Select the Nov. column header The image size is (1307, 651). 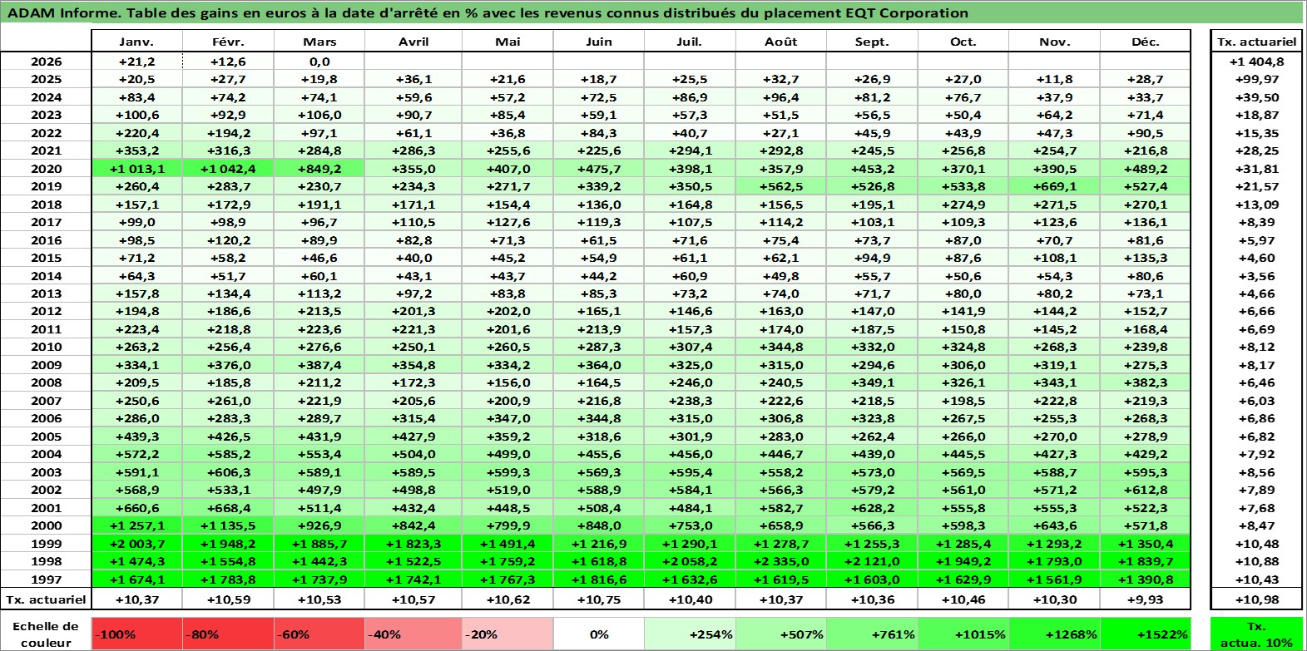point(1054,42)
